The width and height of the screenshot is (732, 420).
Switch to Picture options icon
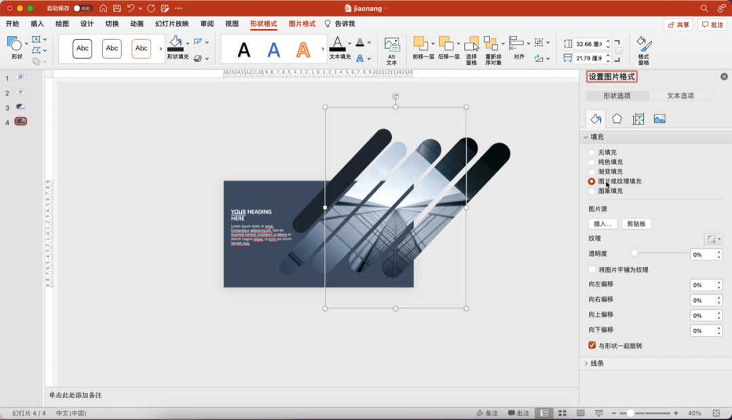pyautogui.click(x=659, y=119)
